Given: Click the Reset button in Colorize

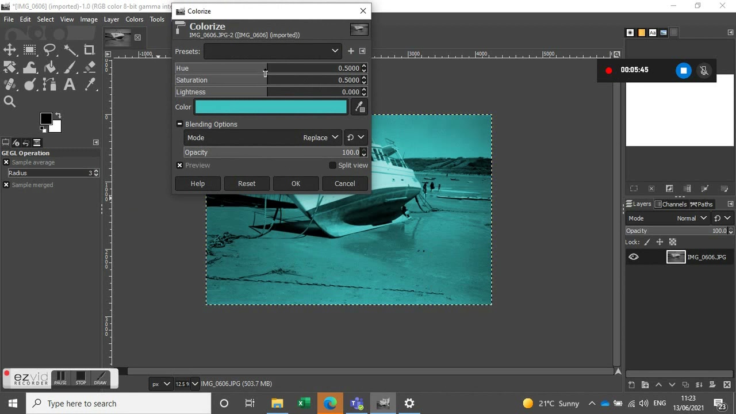Looking at the screenshot, I should tap(247, 183).
